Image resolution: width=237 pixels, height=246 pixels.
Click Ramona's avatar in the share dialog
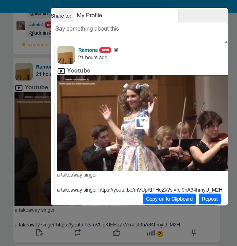click(66, 55)
